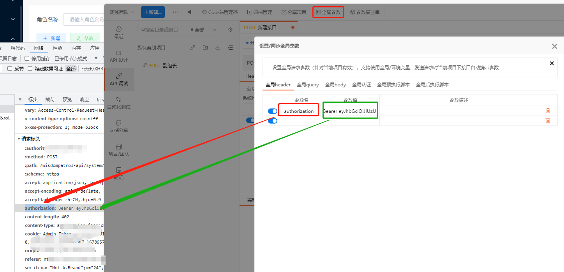The height and width of the screenshot is (272, 564).
Task: Click the new API link-plus icon in project header
Action: point(193,47)
